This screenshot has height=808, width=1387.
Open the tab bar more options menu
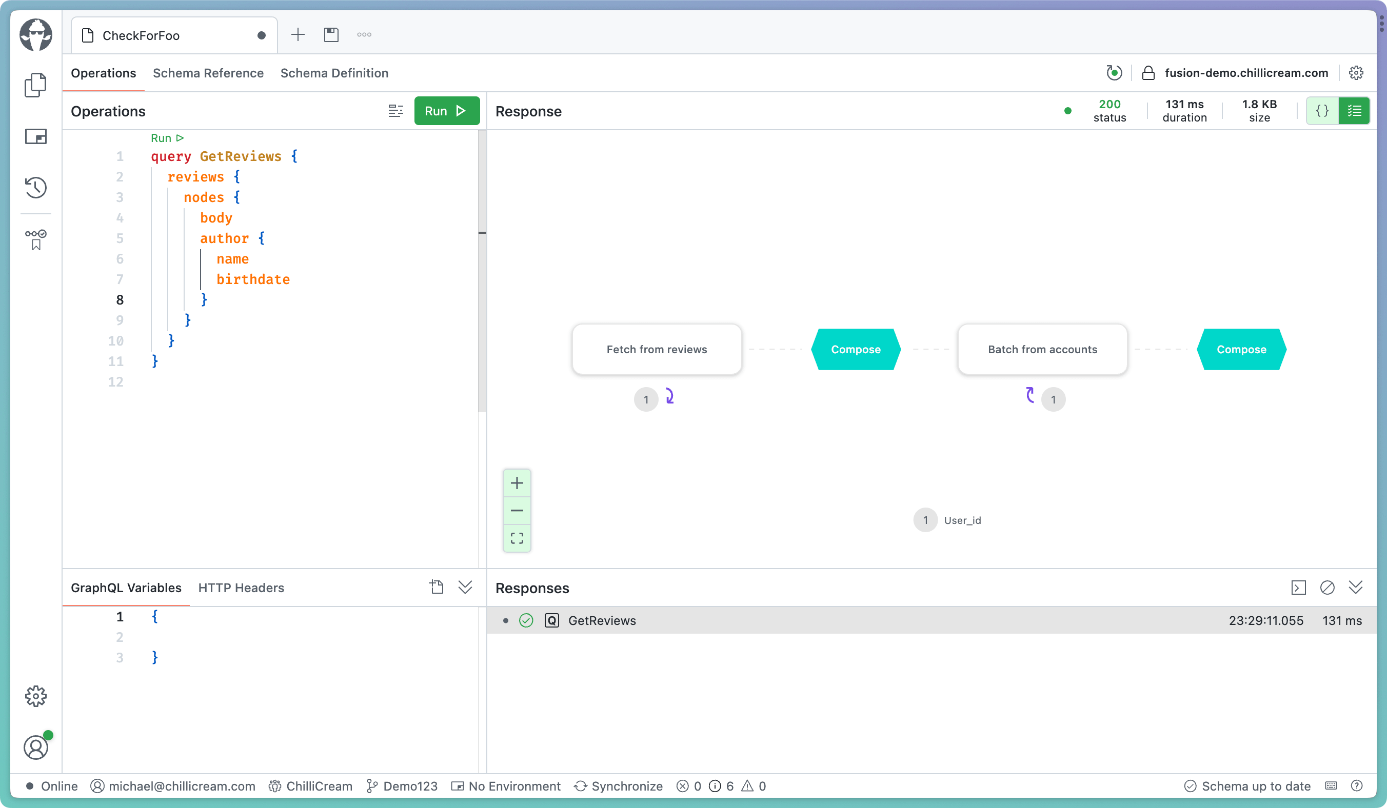pos(364,35)
